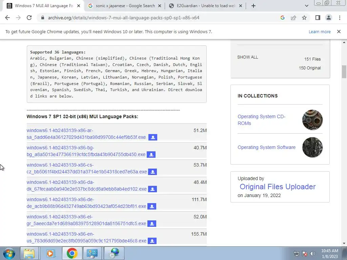Click the network tray icon
Viewport: 347px width, 260px height.
(x=296, y=254)
